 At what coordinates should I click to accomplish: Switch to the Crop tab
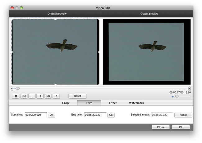65,103
